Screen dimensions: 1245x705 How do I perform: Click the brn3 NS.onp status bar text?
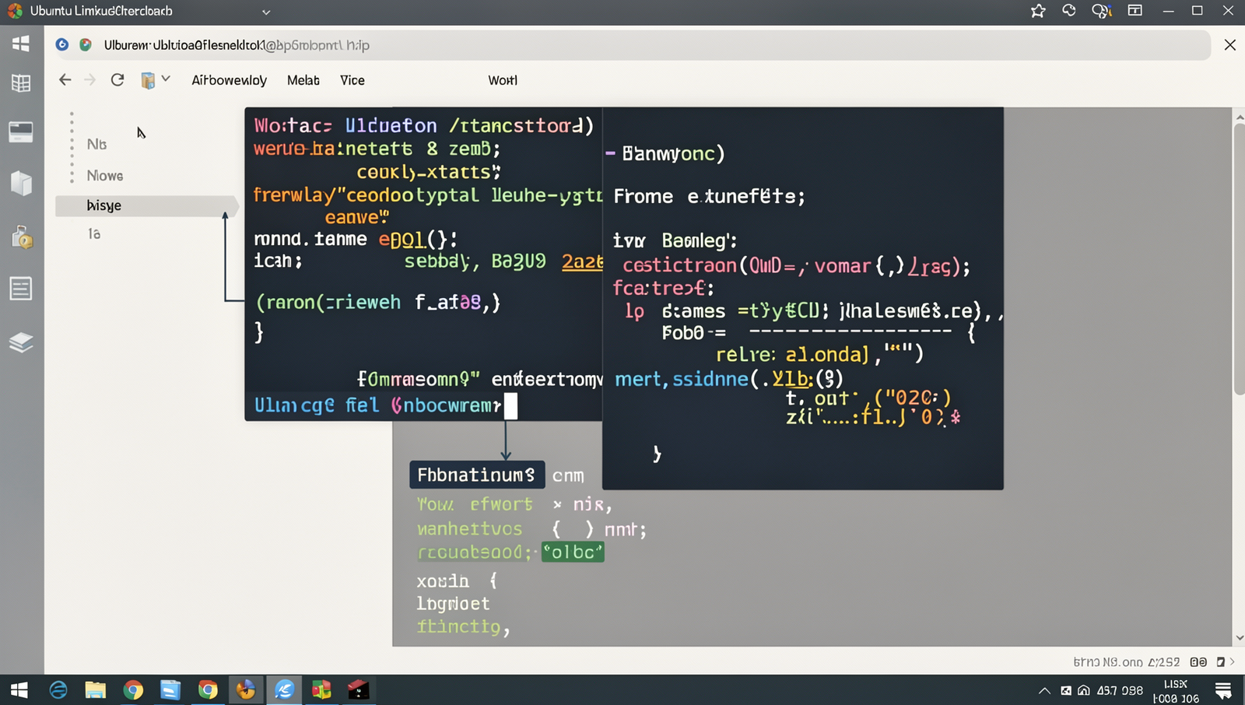(x=1108, y=662)
